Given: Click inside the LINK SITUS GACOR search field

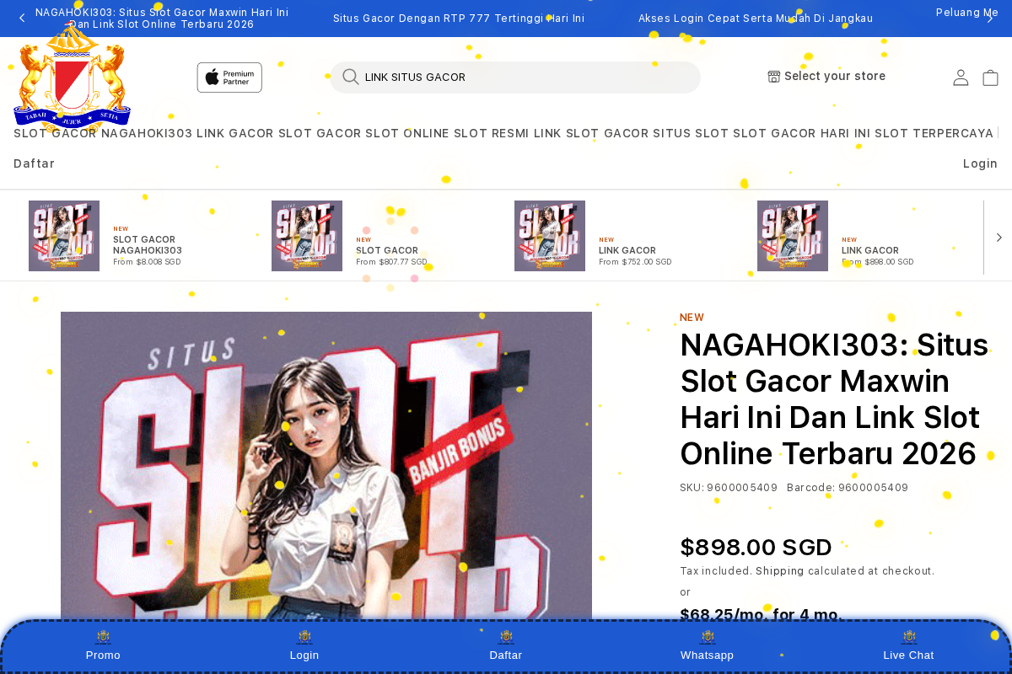Looking at the screenshot, I should [514, 77].
